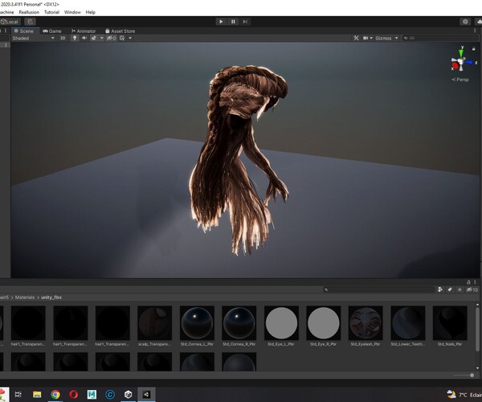
Task: Open the Window menu
Action: point(72,12)
